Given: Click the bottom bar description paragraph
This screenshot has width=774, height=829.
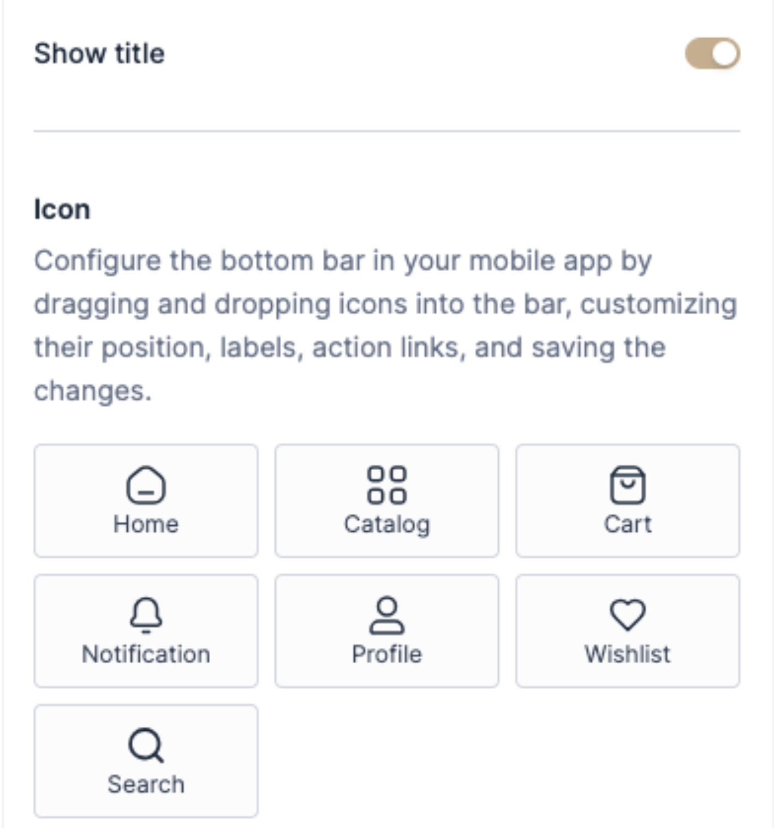Looking at the screenshot, I should 382,326.
